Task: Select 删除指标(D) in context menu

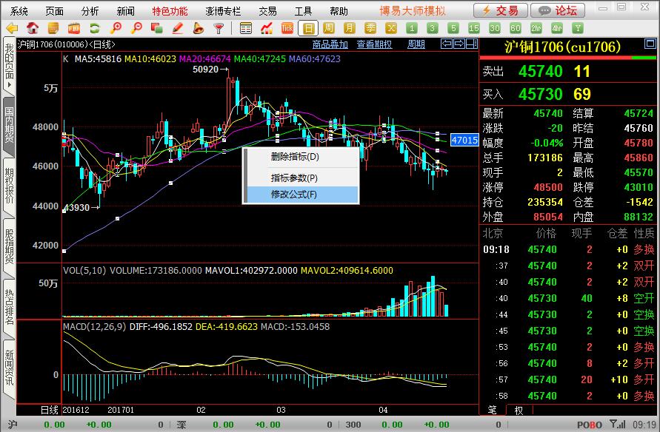Action: (294, 157)
